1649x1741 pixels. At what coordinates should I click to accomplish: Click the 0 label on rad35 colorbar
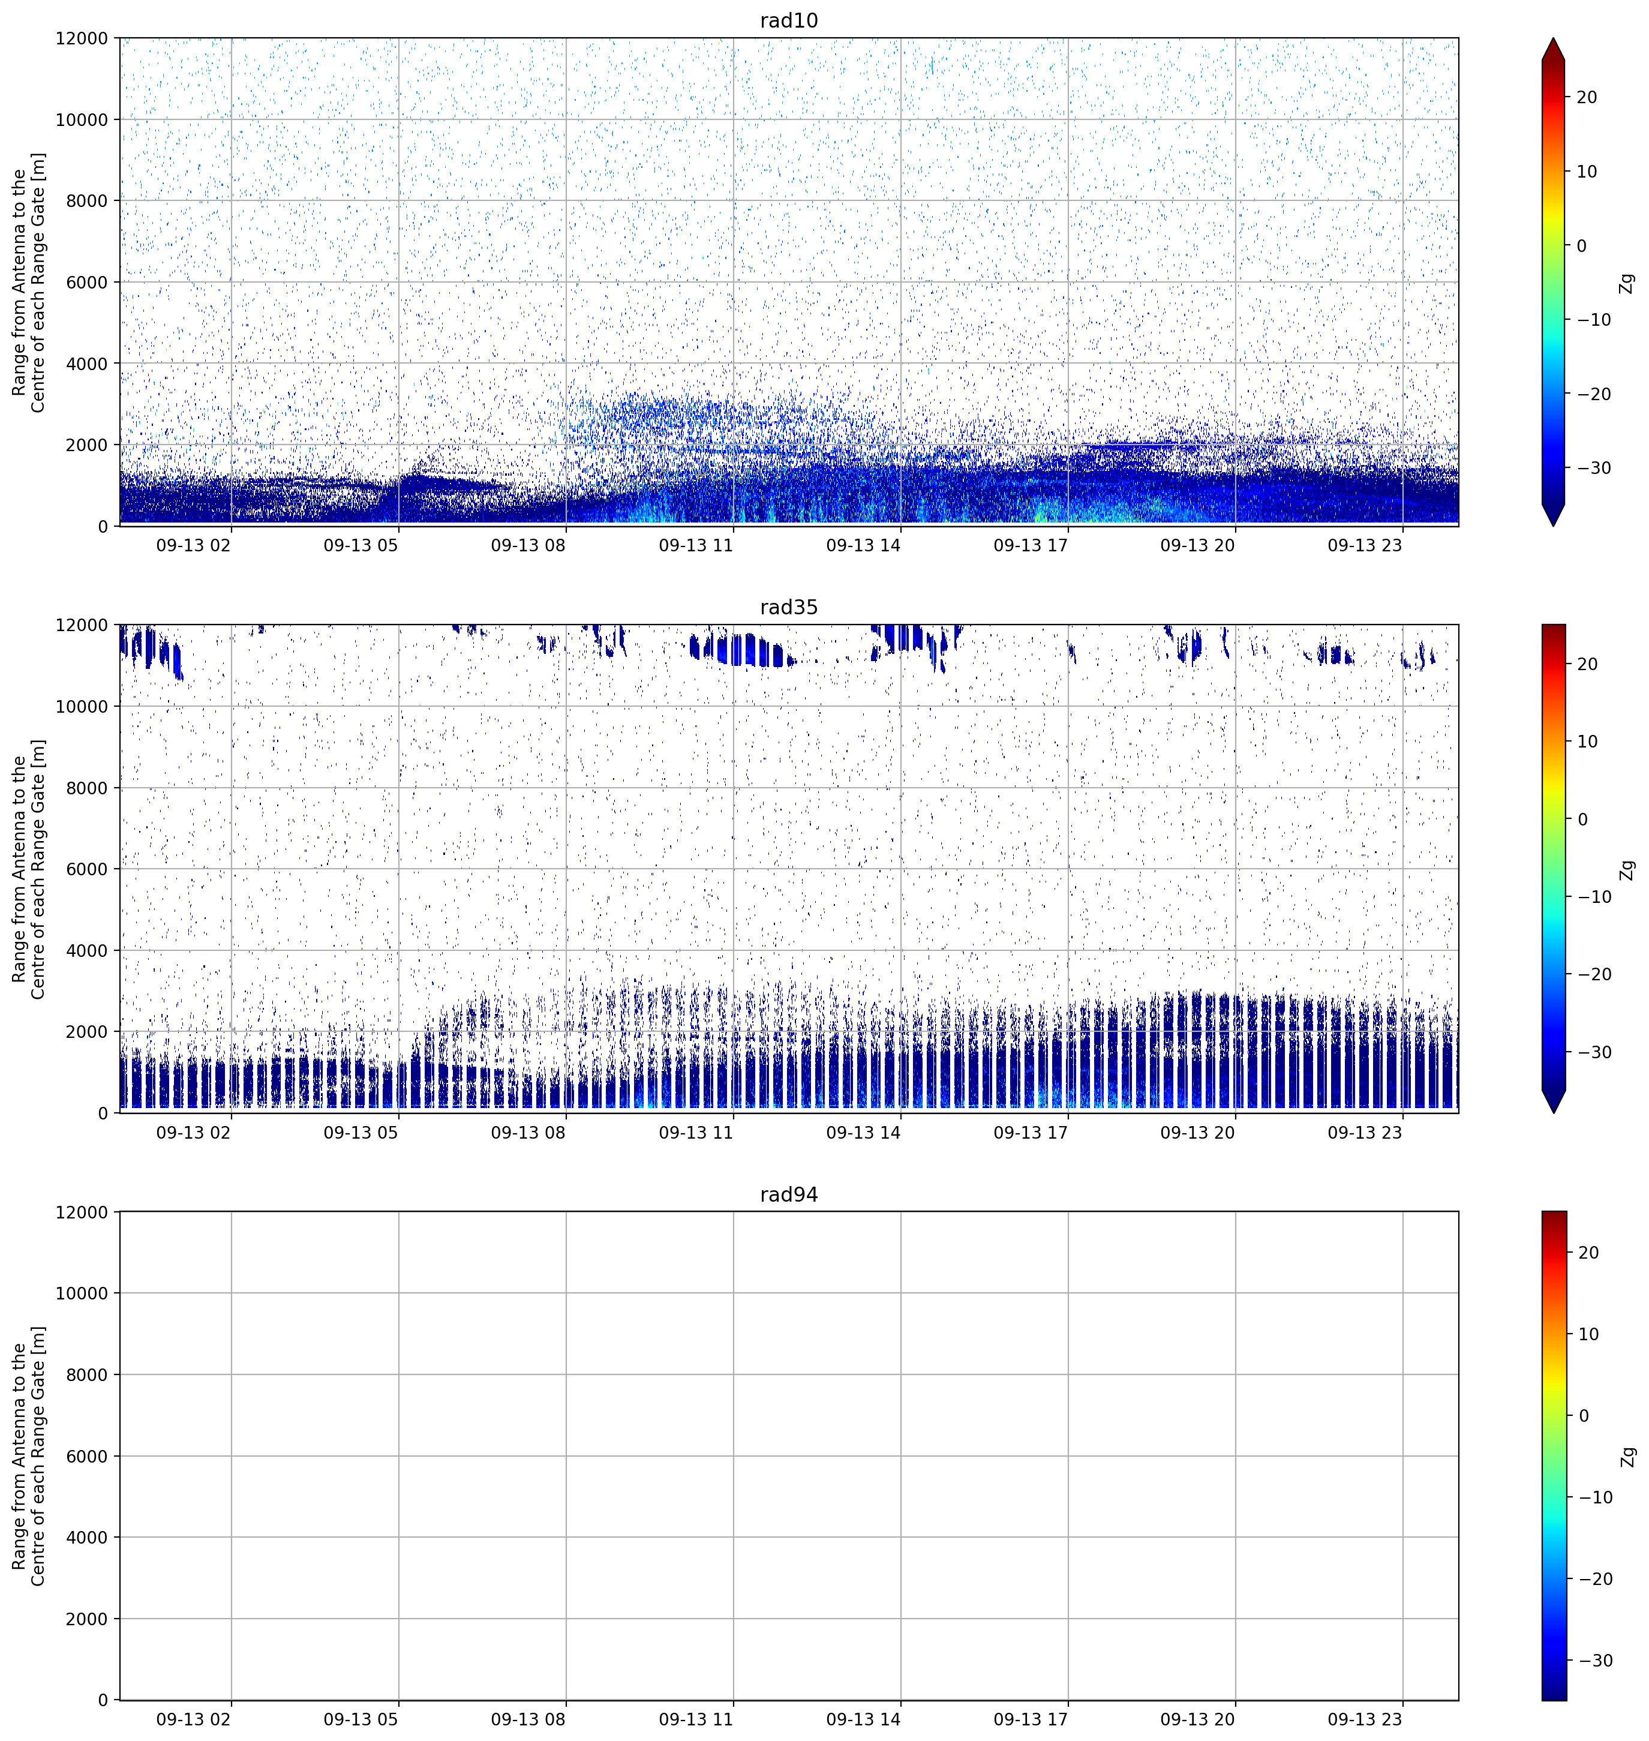(x=1583, y=820)
